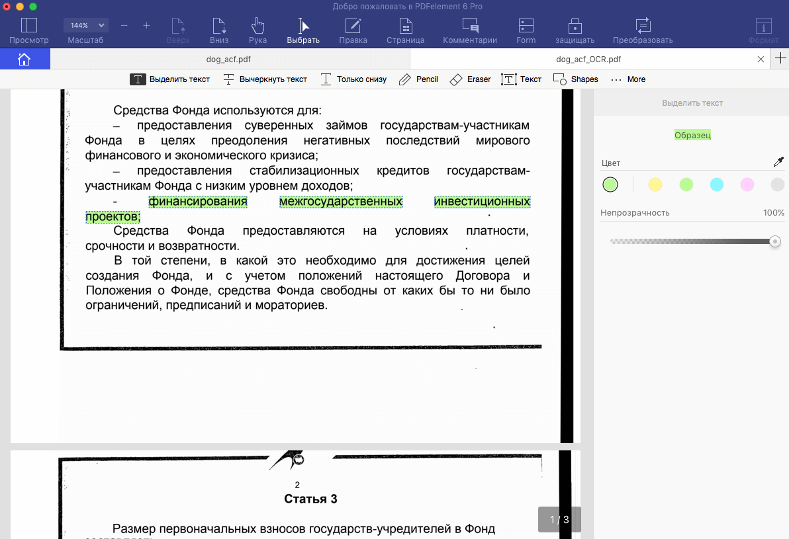The image size is (789, 539).
Task: Click the page indicator 1 / 3
Action: (x=559, y=519)
